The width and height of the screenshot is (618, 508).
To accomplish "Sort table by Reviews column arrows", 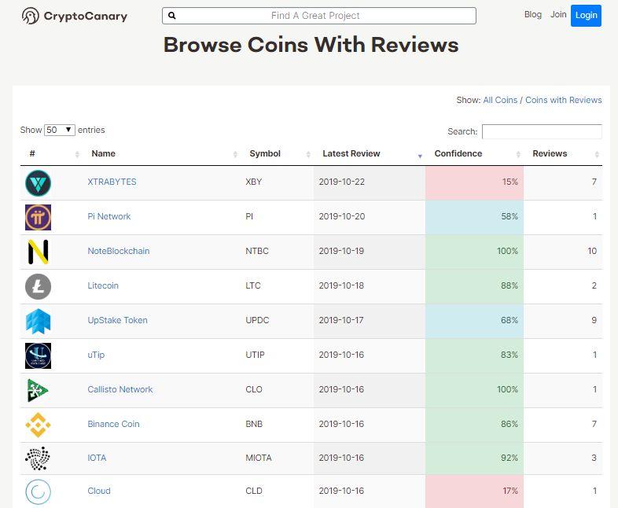I will coord(597,154).
